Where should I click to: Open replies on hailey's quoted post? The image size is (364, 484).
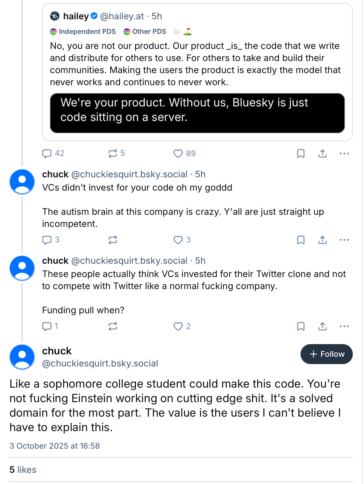click(47, 153)
